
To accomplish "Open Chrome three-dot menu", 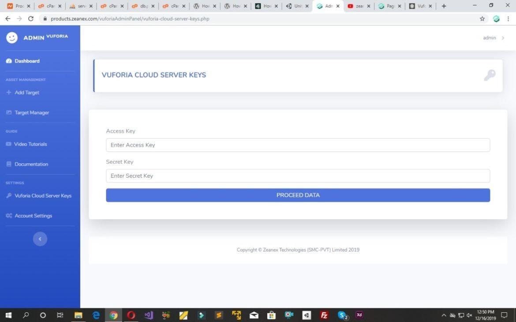I will pos(509,19).
